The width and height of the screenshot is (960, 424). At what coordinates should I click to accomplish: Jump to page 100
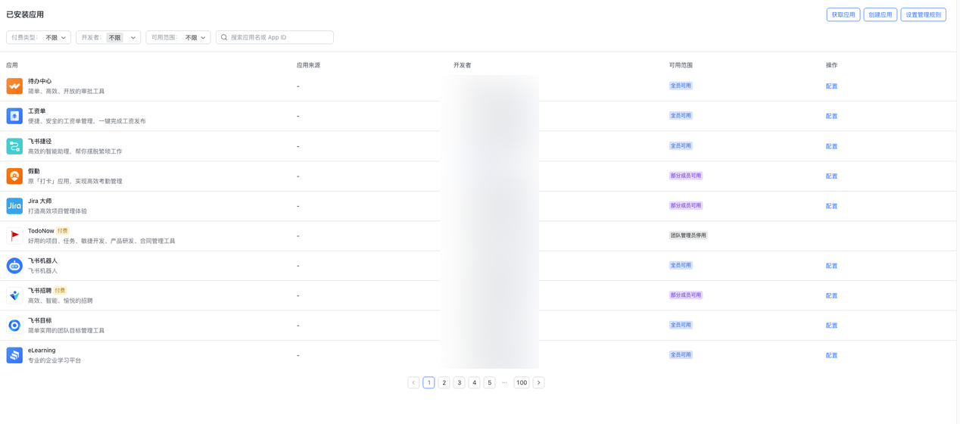tap(521, 383)
